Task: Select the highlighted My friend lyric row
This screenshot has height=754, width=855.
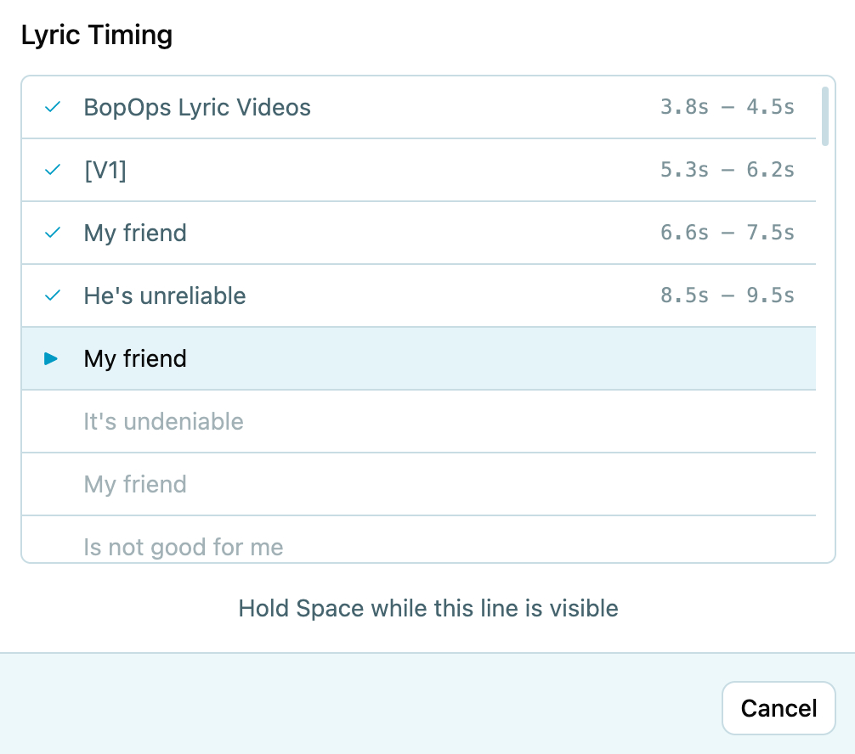Action: [340, 358]
